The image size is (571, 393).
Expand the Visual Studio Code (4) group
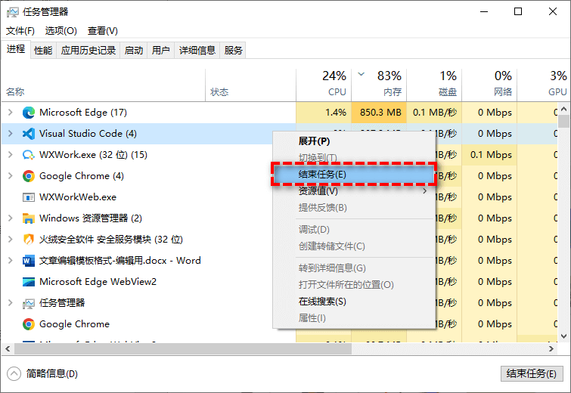10,134
